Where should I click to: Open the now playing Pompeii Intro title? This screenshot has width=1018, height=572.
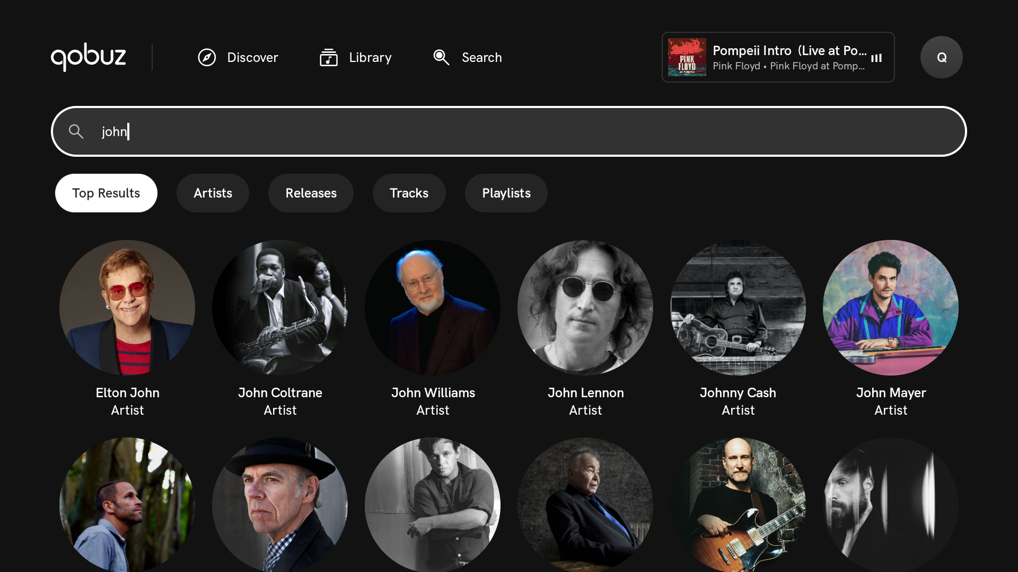[789, 50]
